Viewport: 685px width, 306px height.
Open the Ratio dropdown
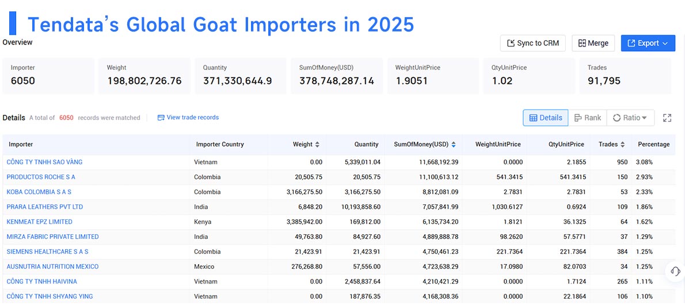coord(630,118)
